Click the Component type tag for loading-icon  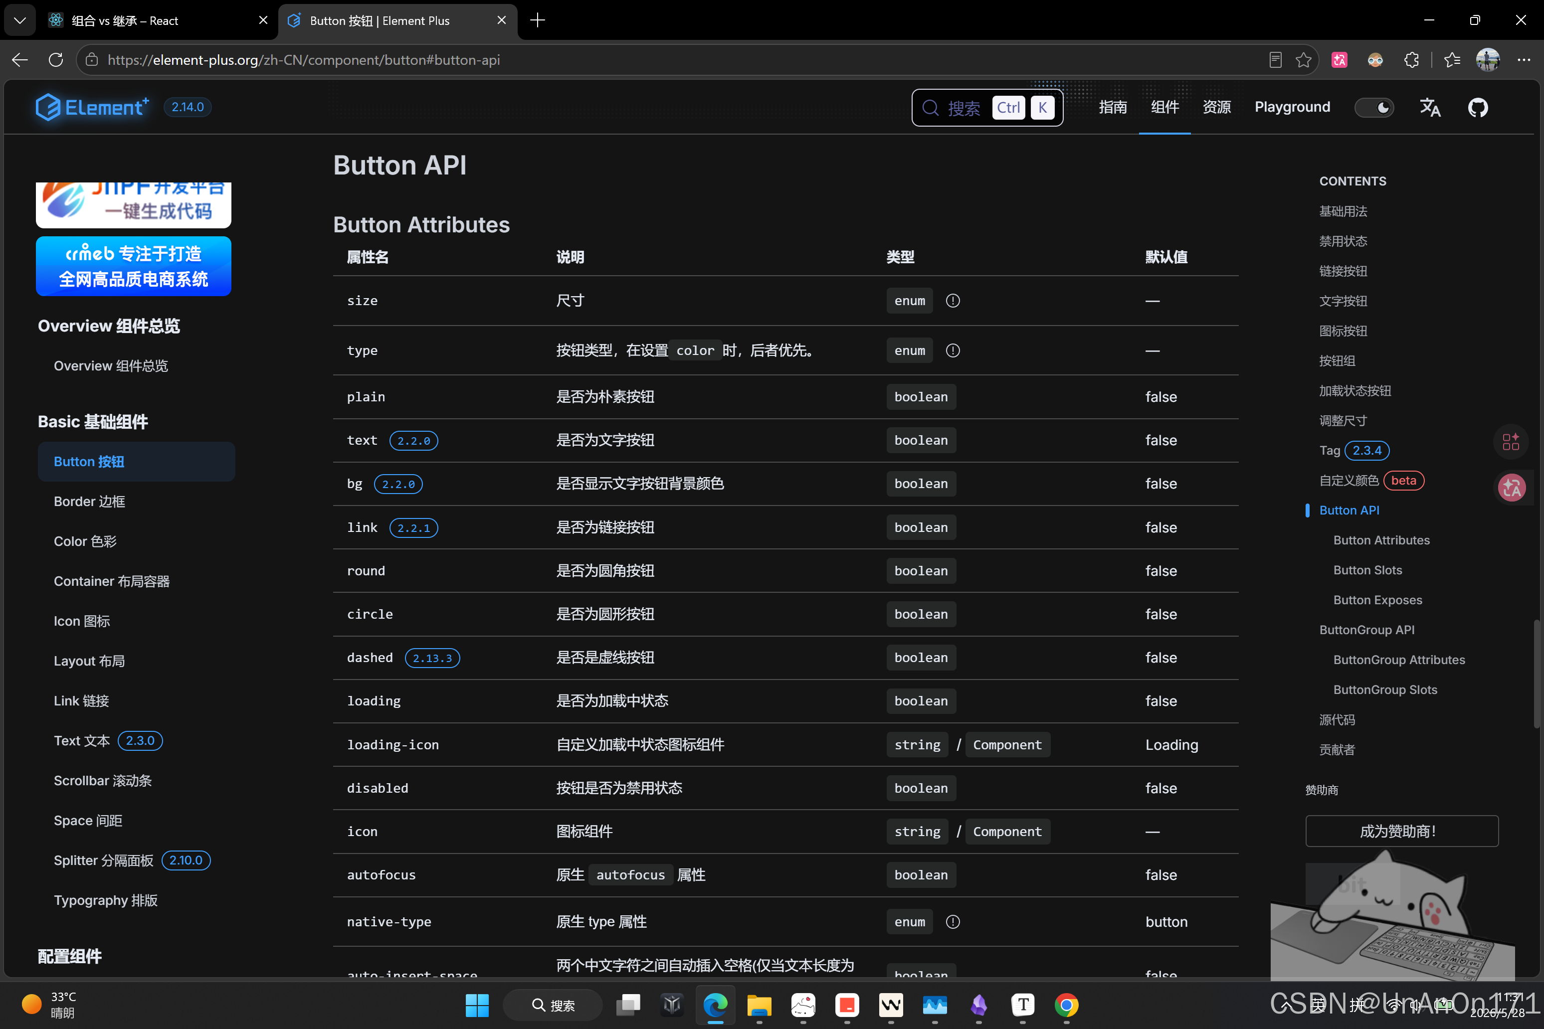[x=1007, y=745]
